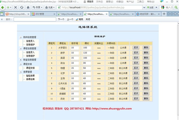This screenshot has width=179, height=120.
Task: Click 课时 field for 数学 row
Action: pyautogui.click(x=87, y=53)
